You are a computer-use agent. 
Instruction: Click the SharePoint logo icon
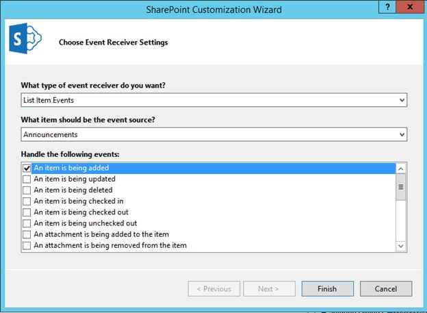point(25,38)
